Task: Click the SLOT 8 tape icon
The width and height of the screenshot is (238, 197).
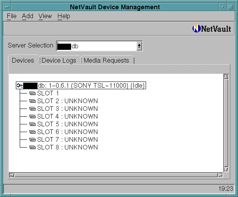Action: click(x=32, y=148)
